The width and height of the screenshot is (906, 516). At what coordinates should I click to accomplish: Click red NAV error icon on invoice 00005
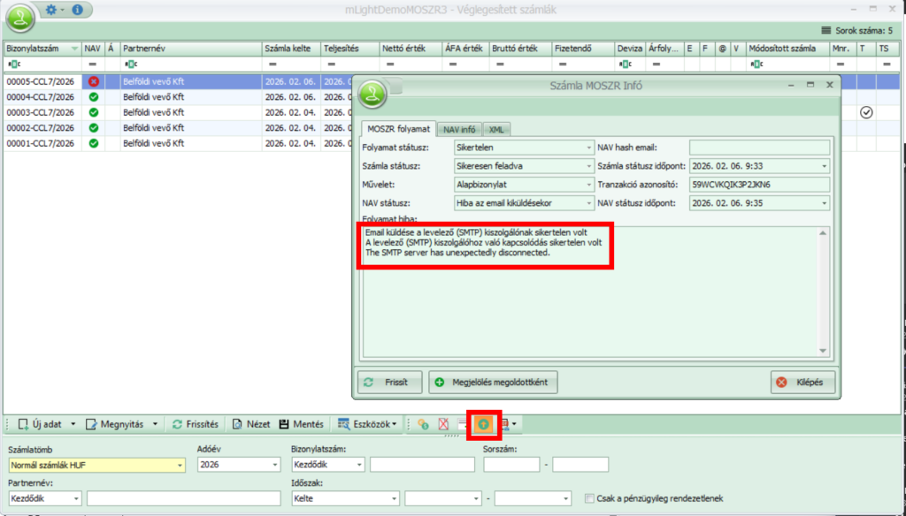click(x=93, y=81)
